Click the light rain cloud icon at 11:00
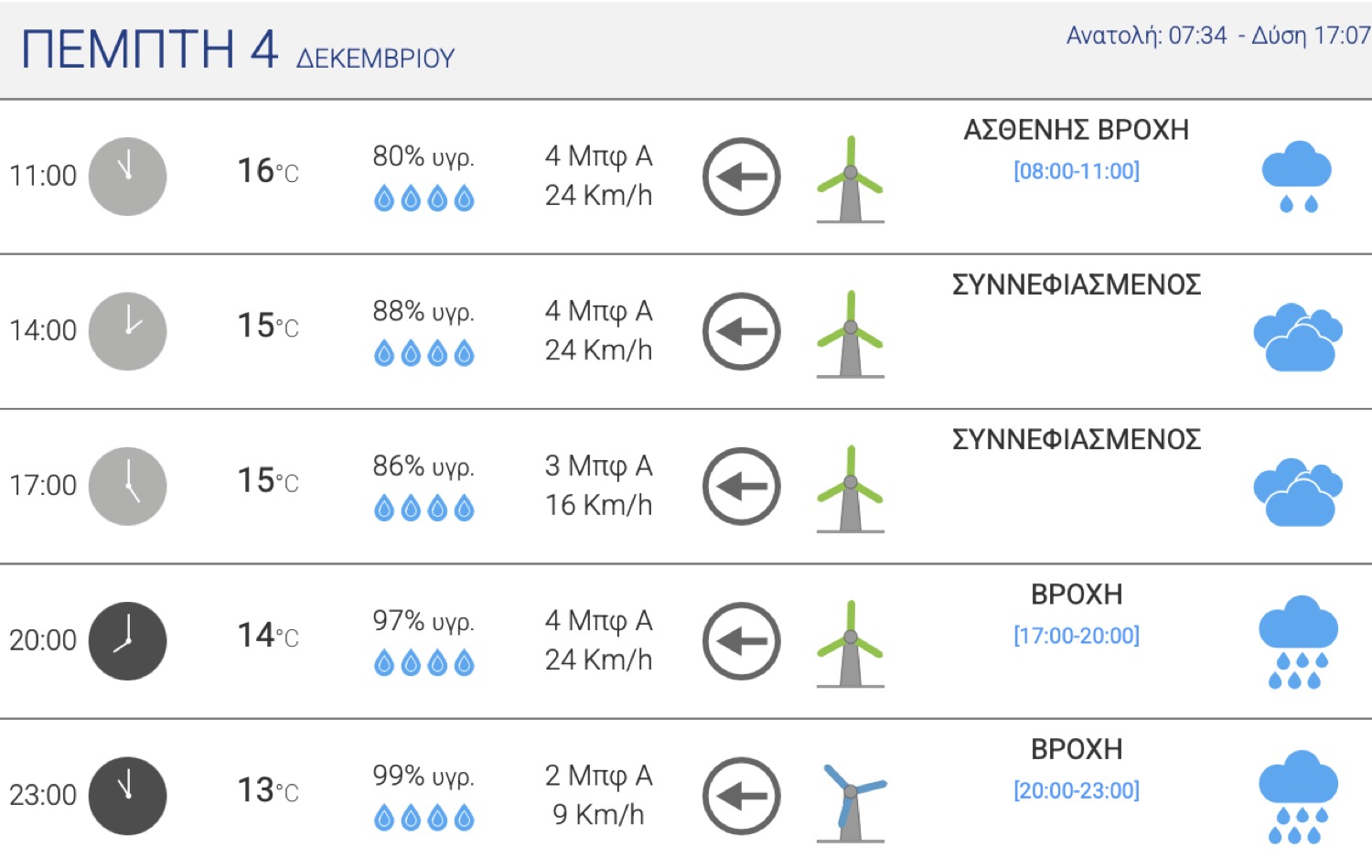The image size is (1372, 868). point(1297,177)
